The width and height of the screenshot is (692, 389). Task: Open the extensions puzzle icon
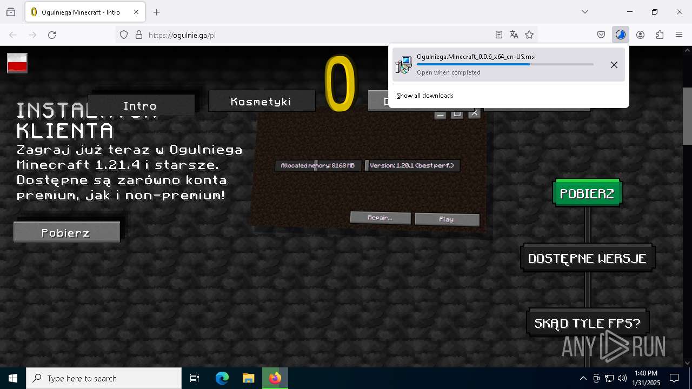point(660,35)
